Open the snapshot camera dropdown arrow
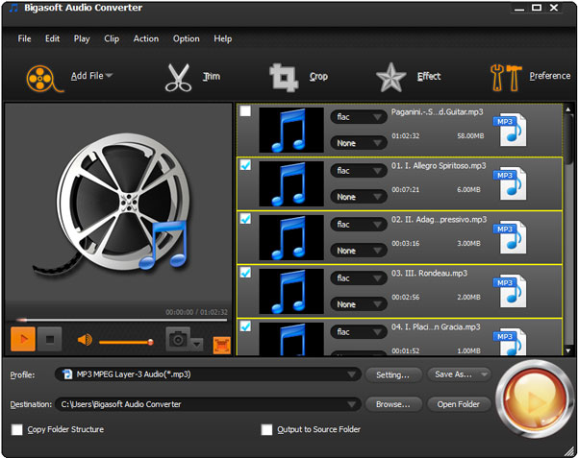Image resolution: width=578 pixels, height=458 pixels. (197, 345)
